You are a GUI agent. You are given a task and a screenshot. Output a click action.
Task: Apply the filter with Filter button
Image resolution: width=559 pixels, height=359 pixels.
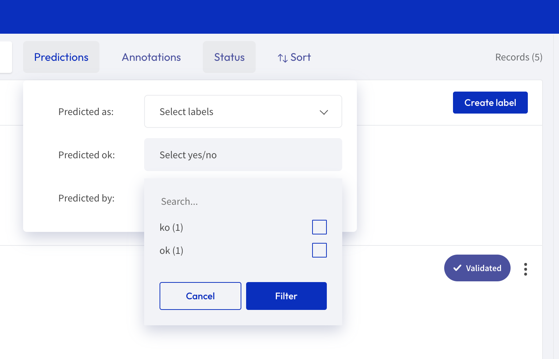click(286, 296)
